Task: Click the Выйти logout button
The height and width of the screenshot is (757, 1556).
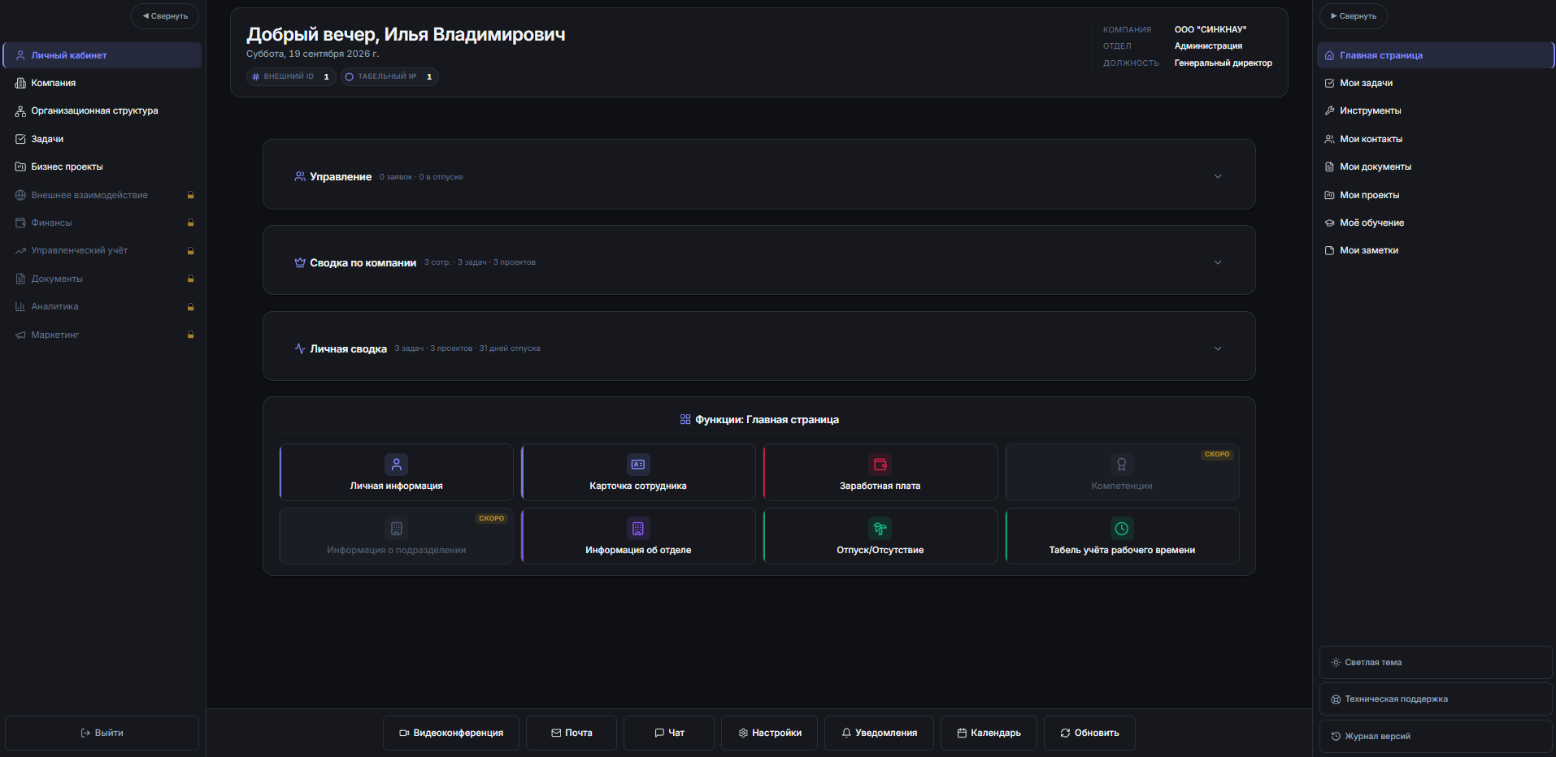Action: click(x=102, y=733)
